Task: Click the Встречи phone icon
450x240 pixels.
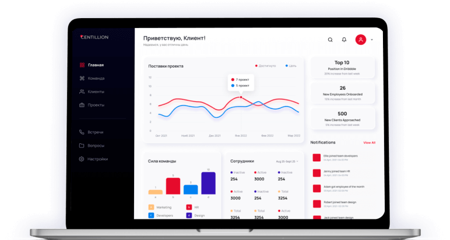Action: pyautogui.click(x=82, y=132)
